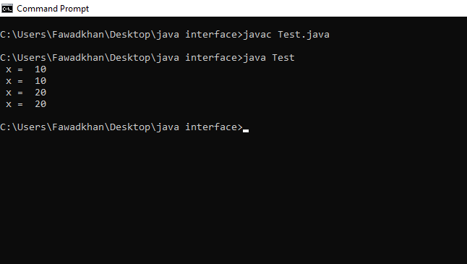Image resolution: width=467 pixels, height=264 pixels.
Task: Click "Desktop" in the javac prompt line
Action: tap(130, 35)
